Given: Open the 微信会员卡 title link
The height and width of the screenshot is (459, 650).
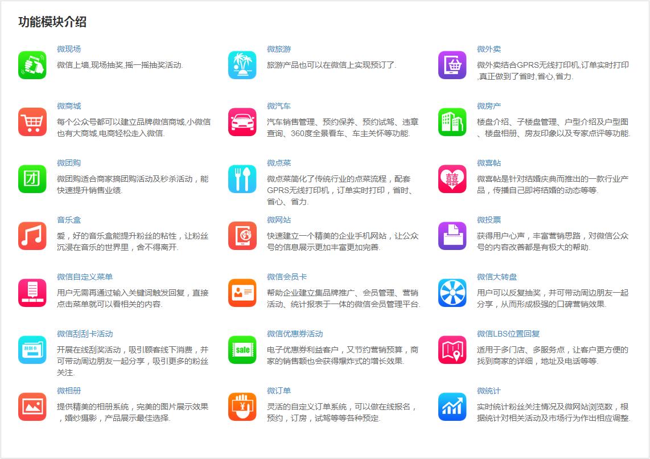Looking at the screenshot, I should pos(287,277).
